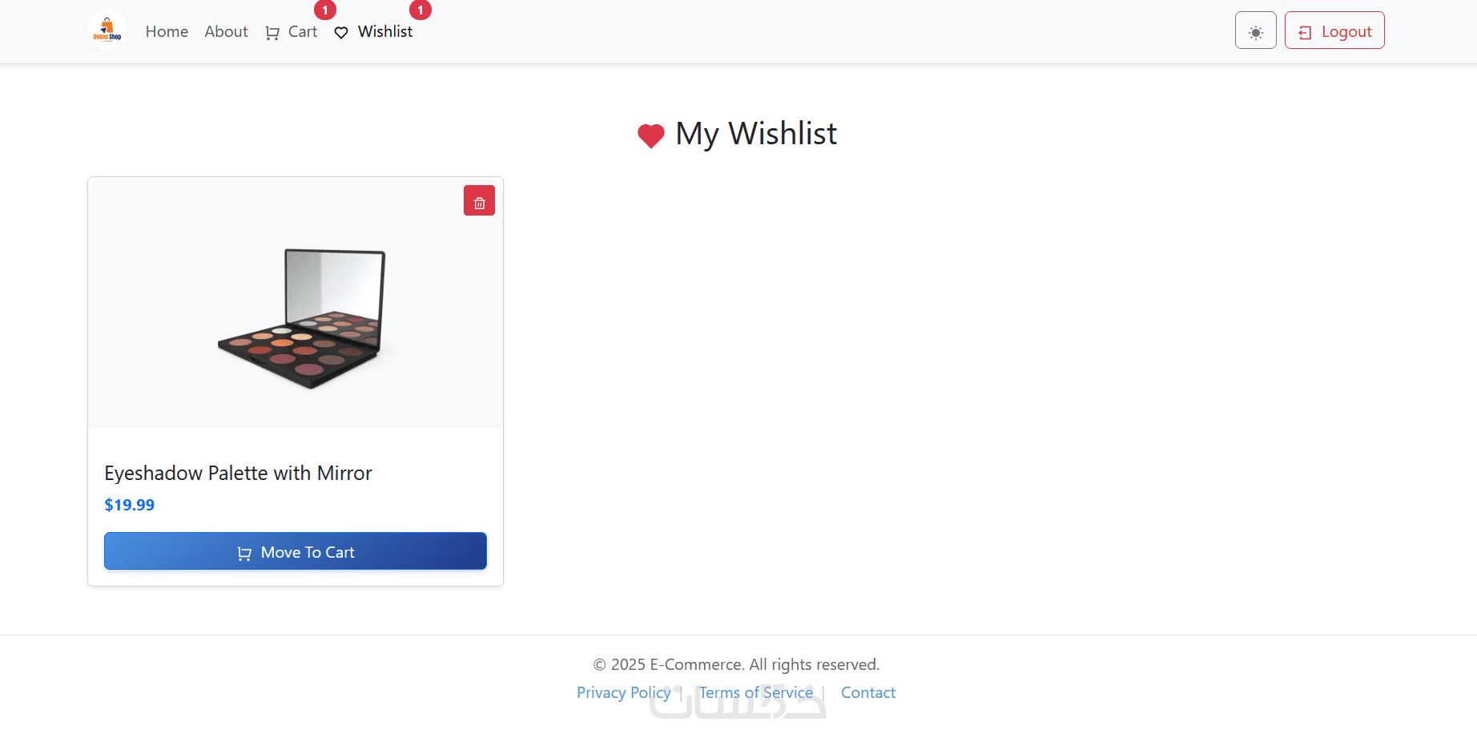The width and height of the screenshot is (1477, 734).
Task: Click the cart icon inside Move To Cart
Action: (244, 553)
